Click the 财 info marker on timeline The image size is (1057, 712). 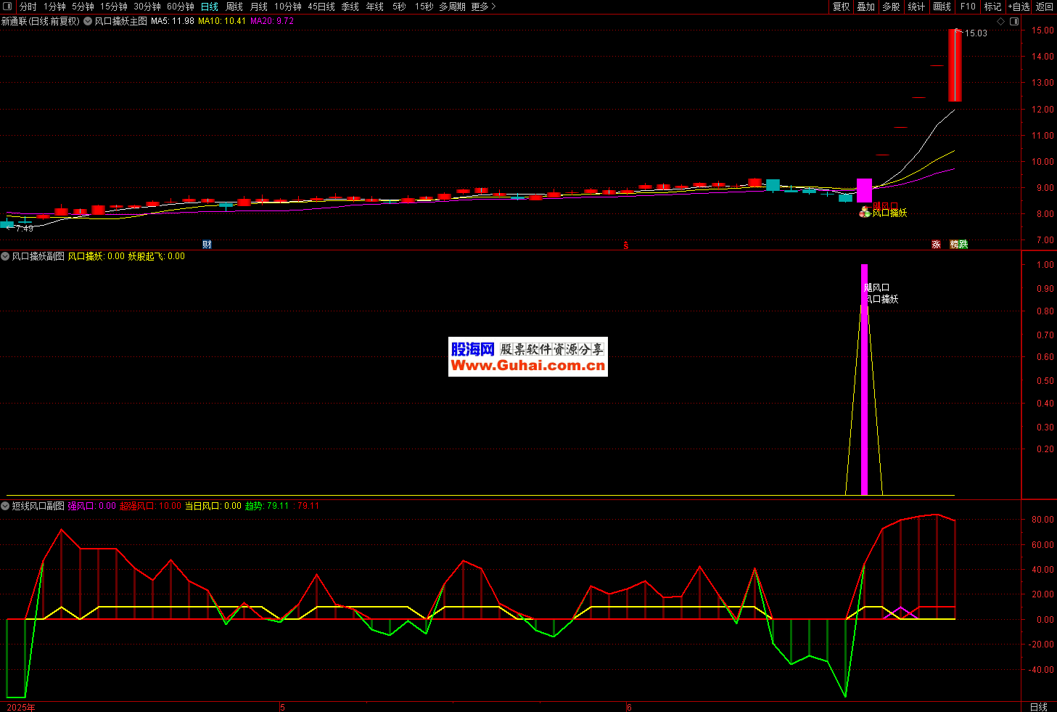click(207, 245)
